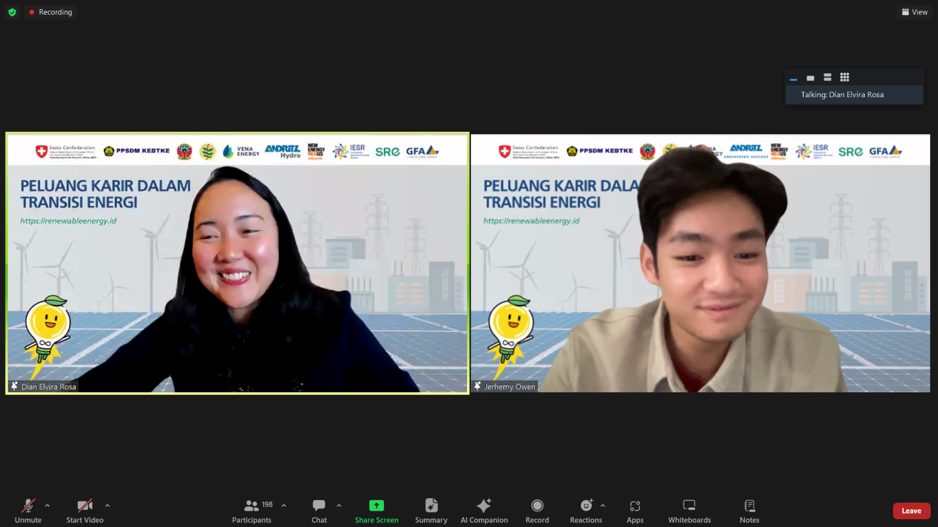Click the Record button

click(x=537, y=511)
